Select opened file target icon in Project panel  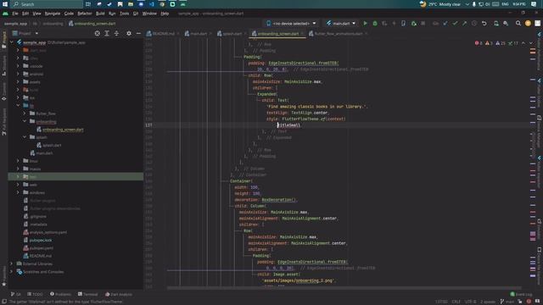point(98,34)
